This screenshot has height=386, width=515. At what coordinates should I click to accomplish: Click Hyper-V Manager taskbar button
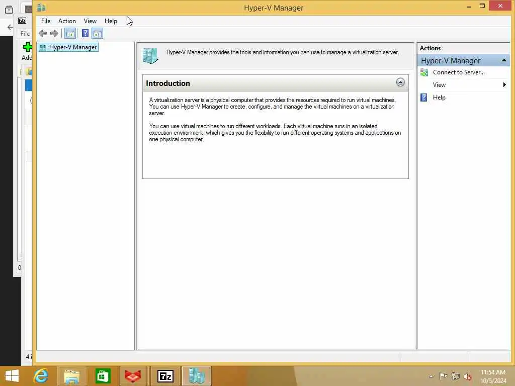click(197, 376)
